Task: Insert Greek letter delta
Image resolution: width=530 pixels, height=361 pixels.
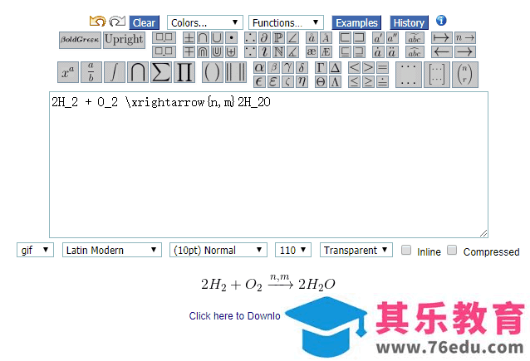Action: [302, 68]
